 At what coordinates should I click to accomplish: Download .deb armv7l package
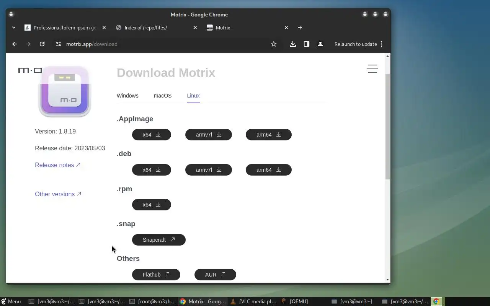[x=209, y=170]
